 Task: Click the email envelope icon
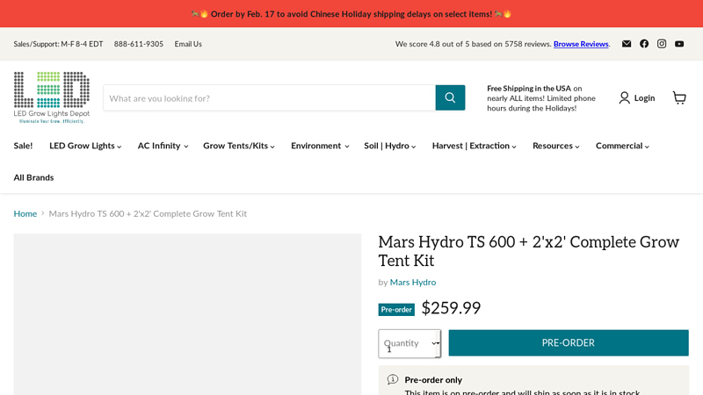coord(627,44)
